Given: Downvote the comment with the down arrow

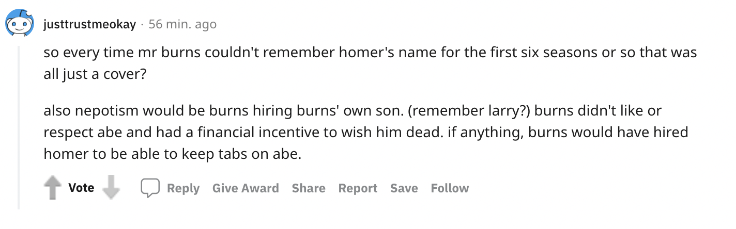Looking at the screenshot, I should click(x=111, y=188).
